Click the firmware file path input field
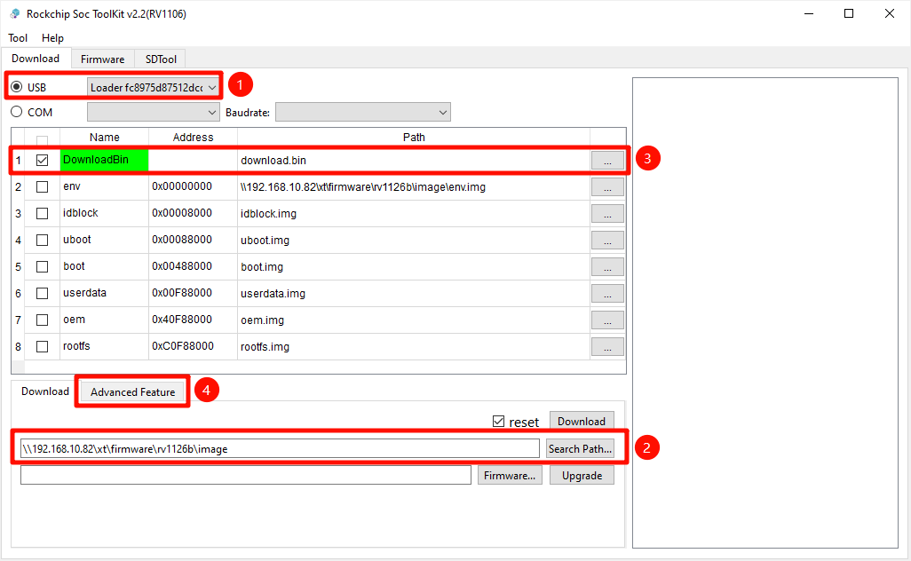 point(245,476)
